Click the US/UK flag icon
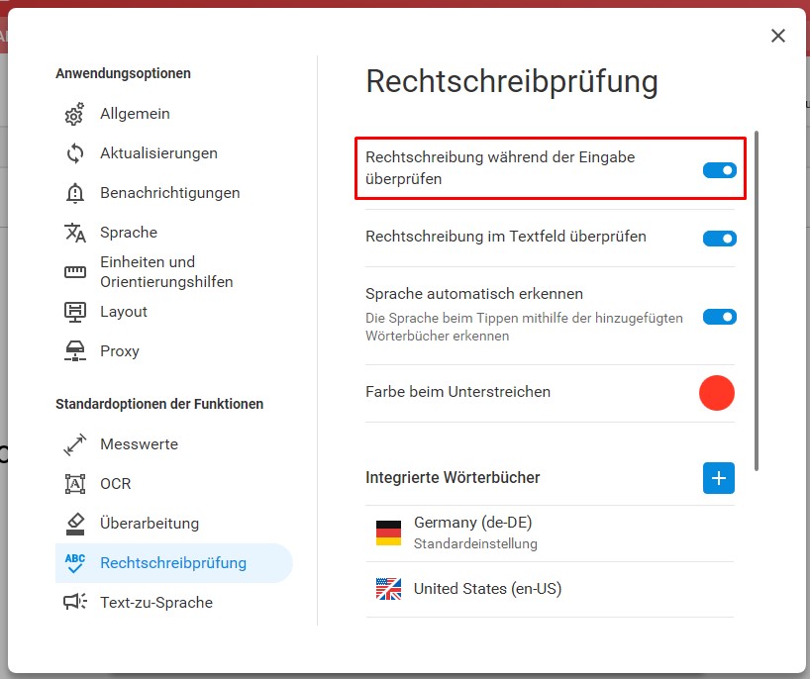Viewport: 810px width, 679px height. point(388,589)
